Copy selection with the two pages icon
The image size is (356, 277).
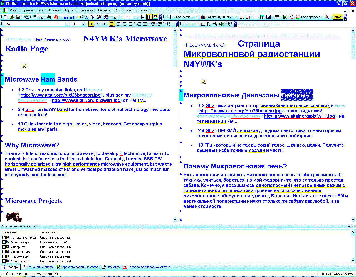[93, 17]
